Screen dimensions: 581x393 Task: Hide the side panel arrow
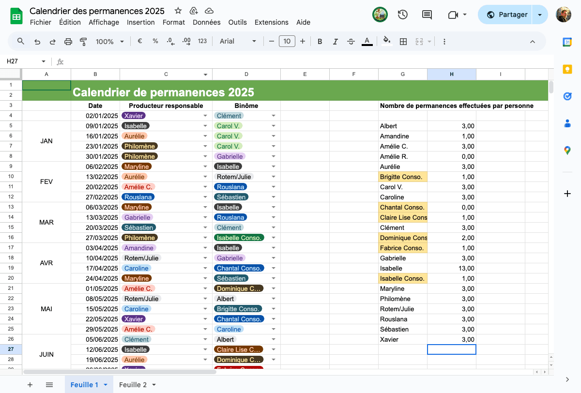pyautogui.click(x=567, y=379)
